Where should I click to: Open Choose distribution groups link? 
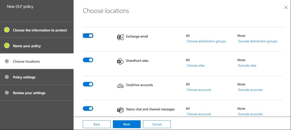206,41
